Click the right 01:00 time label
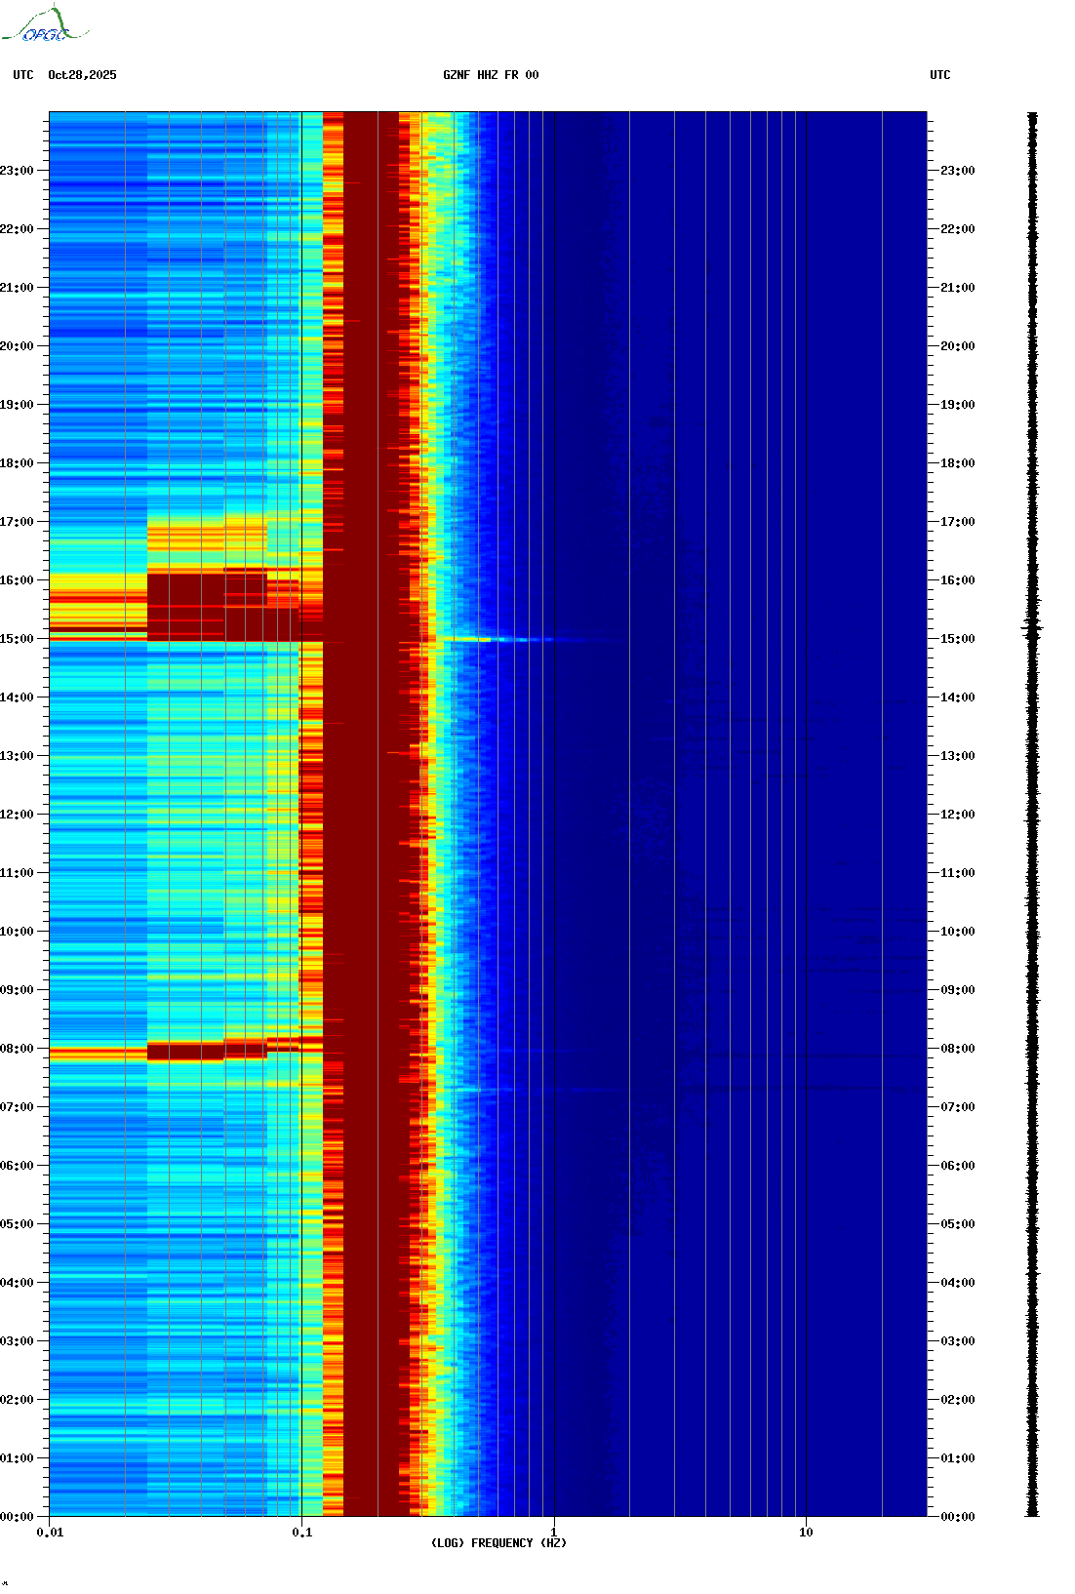Image resolution: width=1075 pixels, height=1594 pixels. click(958, 1458)
